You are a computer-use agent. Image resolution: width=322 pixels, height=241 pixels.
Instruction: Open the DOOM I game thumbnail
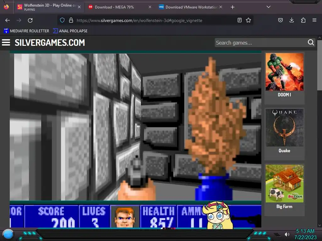(284, 72)
